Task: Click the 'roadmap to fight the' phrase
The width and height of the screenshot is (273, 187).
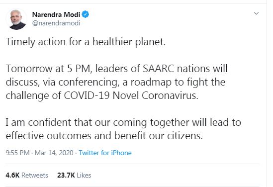Action: tap(178, 82)
